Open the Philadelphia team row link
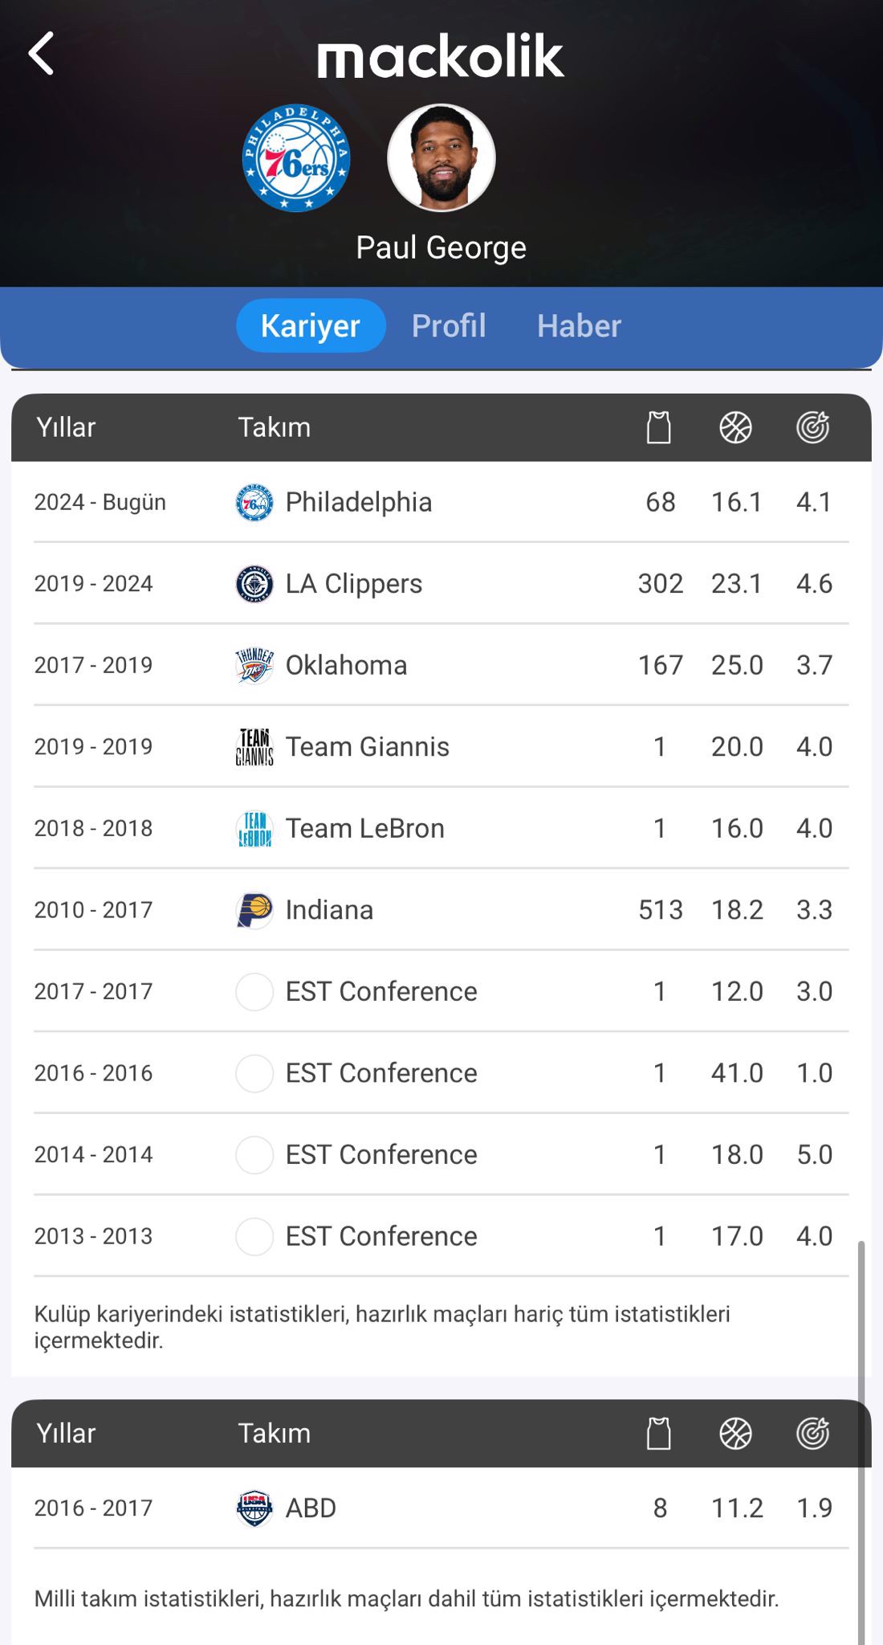Image resolution: width=883 pixels, height=1645 pixels. [x=359, y=502]
